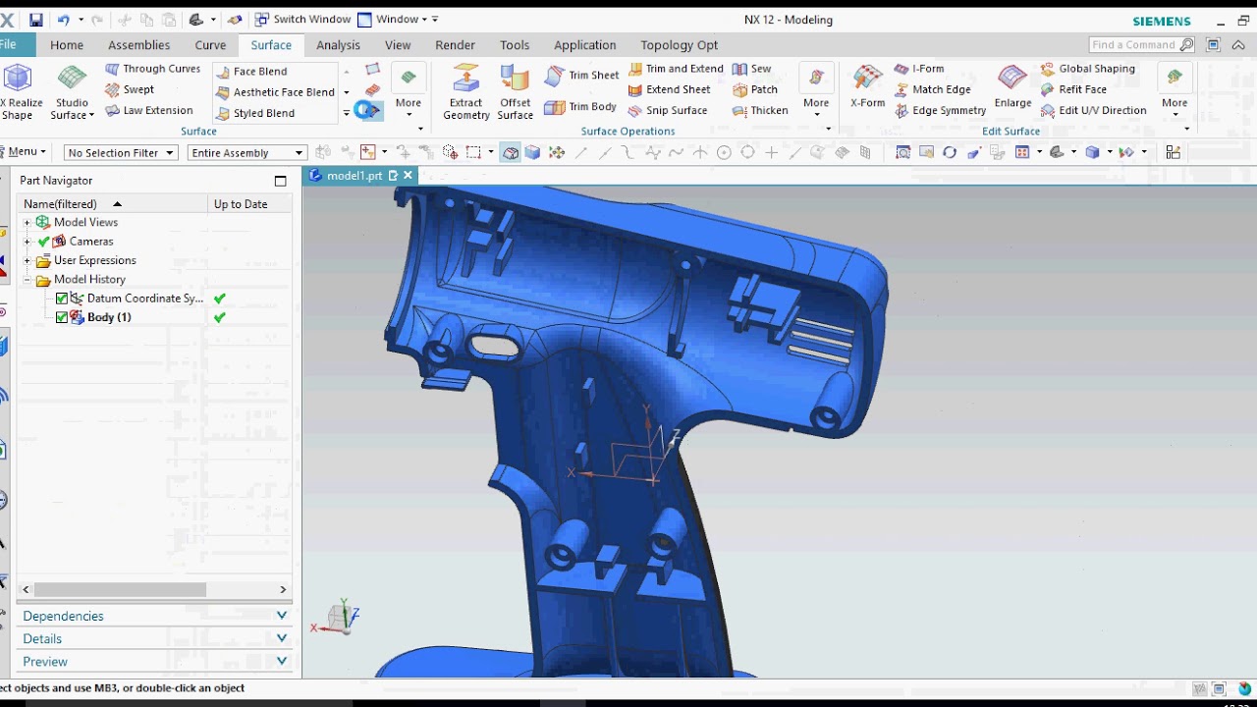The image size is (1257, 707).
Task: Click the Switch Window button
Action: pos(302,20)
